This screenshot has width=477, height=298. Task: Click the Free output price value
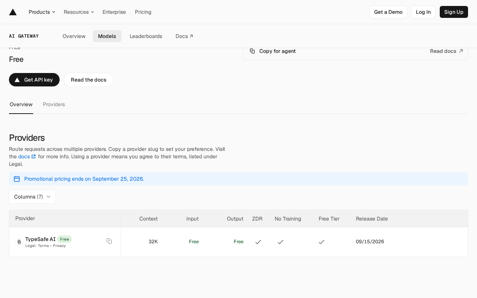pos(238,241)
